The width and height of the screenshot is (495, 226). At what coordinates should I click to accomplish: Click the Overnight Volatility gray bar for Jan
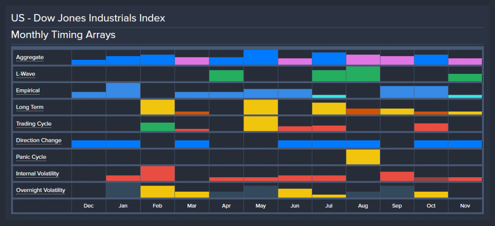click(x=123, y=190)
